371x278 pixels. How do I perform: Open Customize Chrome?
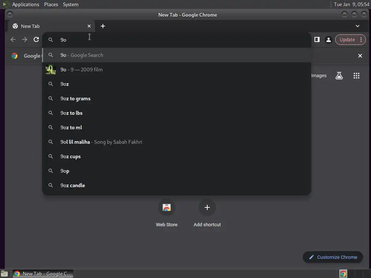click(333, 257)
